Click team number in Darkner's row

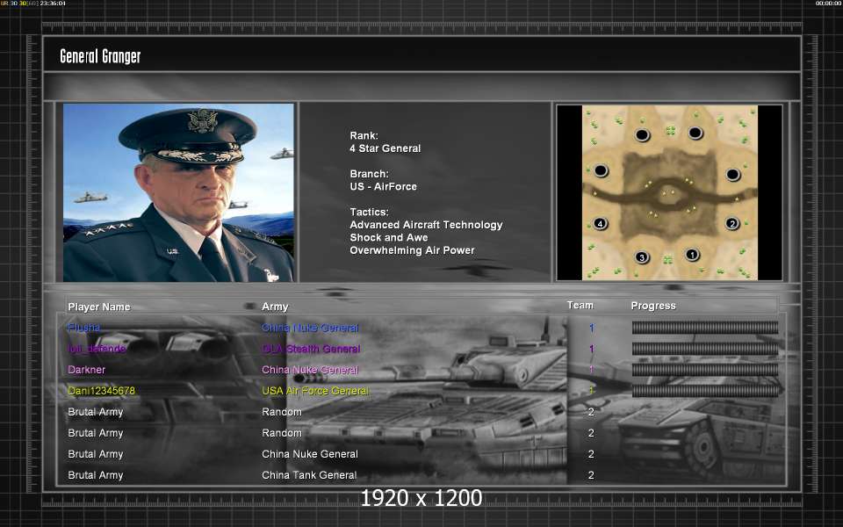591,370
